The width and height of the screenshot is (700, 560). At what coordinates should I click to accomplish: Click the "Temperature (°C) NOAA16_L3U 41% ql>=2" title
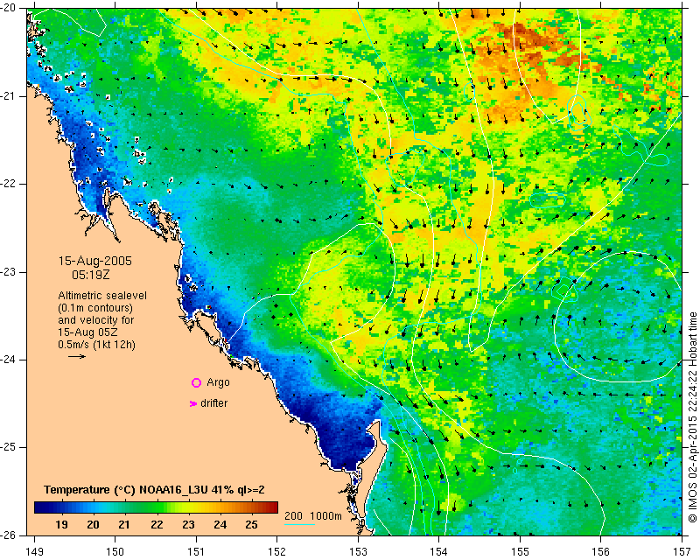154,490
